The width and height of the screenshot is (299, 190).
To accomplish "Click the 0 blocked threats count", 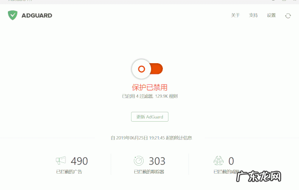I will 231,161.
